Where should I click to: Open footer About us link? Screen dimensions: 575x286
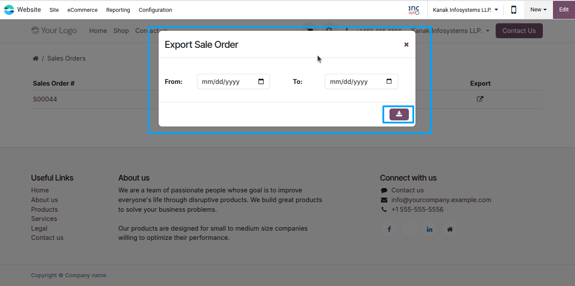tap(45, 200)
